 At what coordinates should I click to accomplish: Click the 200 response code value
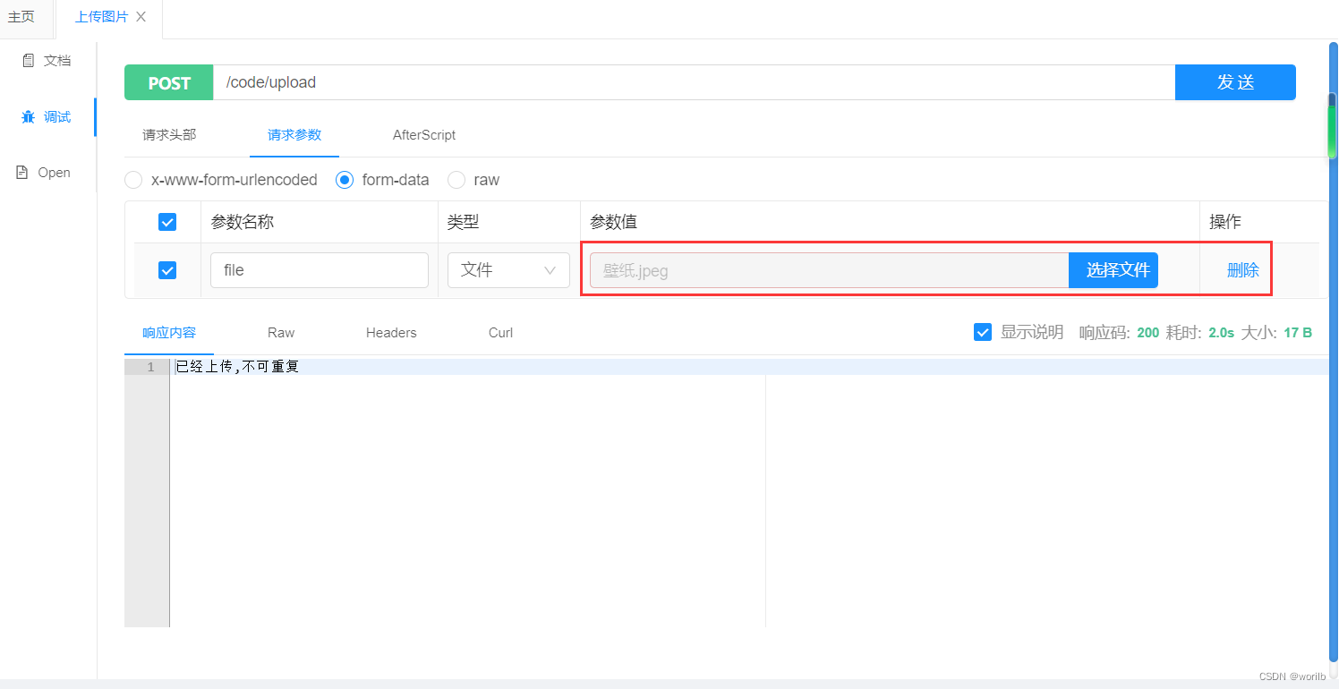[1148, 333]
